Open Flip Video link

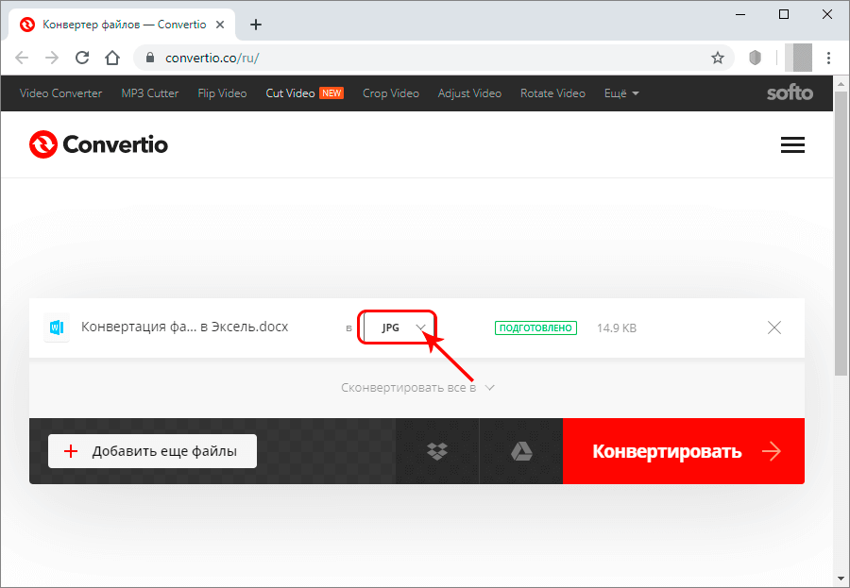coord(222,93)
